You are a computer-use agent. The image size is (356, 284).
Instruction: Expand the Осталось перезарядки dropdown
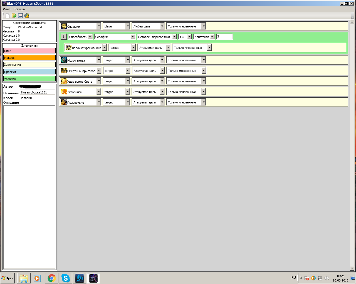(174, 37)
